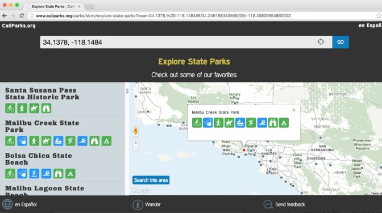Viewport: 382px width, 213px height.
Task: Click Malibu Creek State Park popup title
Action: (215, 112)
